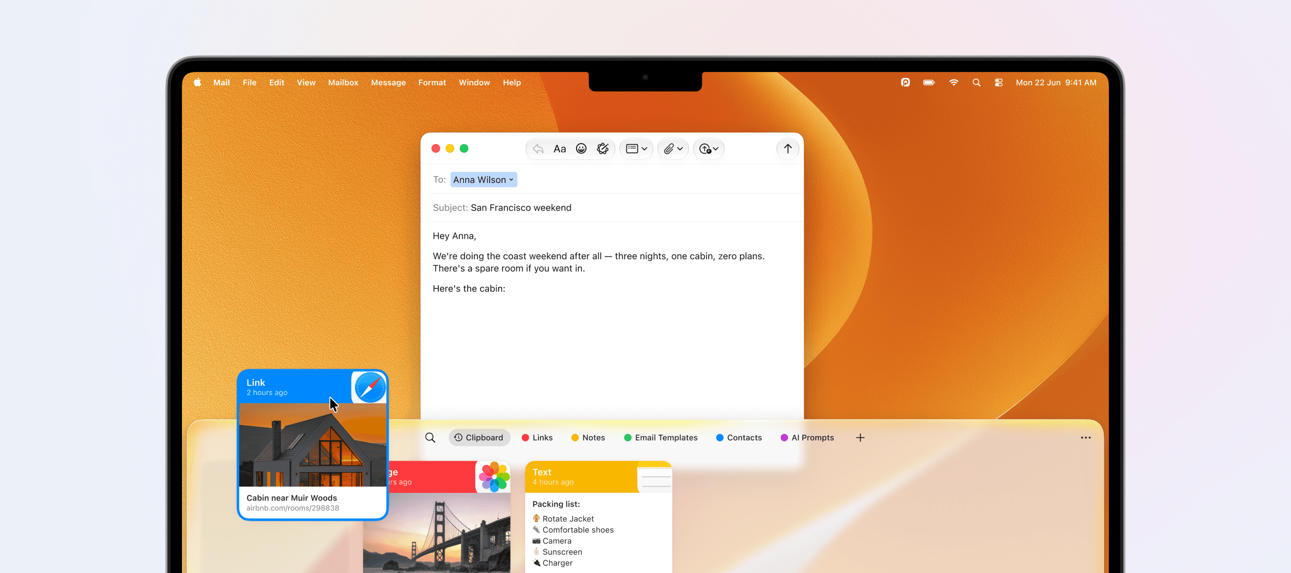1291x573 pixels.
Task: Click "Charger" in the packing list
Action: click(557, 563)
